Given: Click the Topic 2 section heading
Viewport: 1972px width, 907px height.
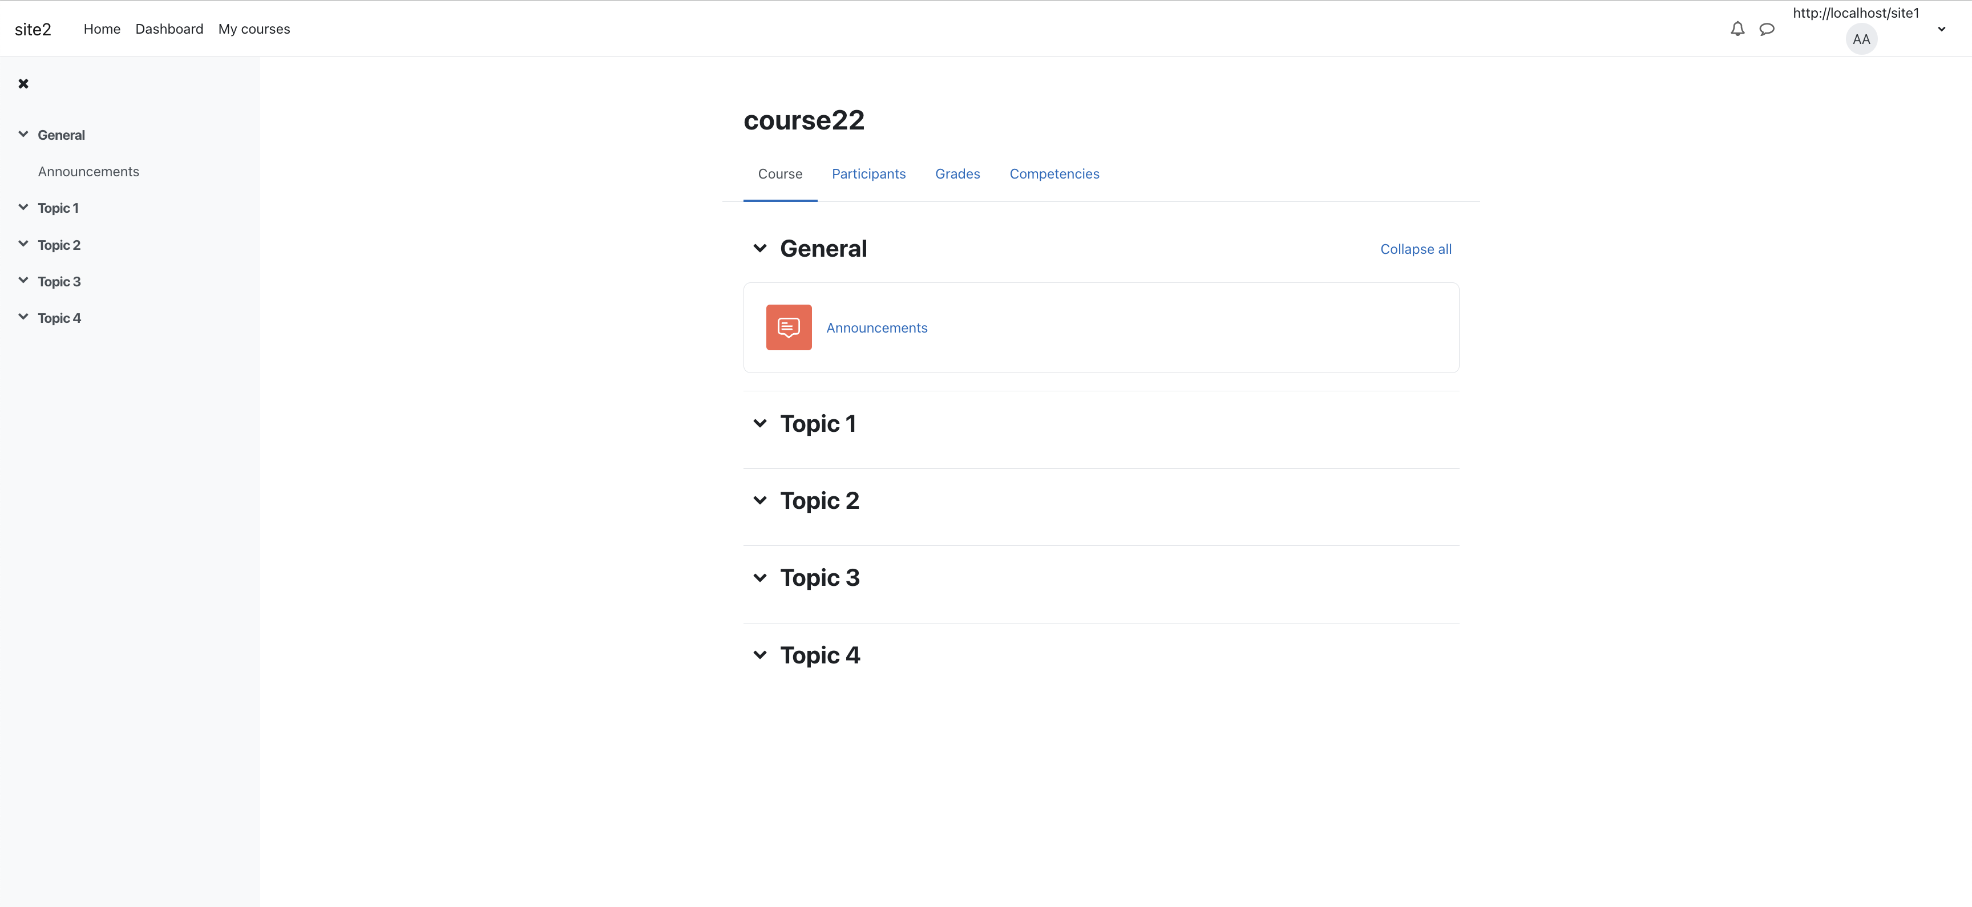Looking at the screenshot, I should tap(819, 501).
